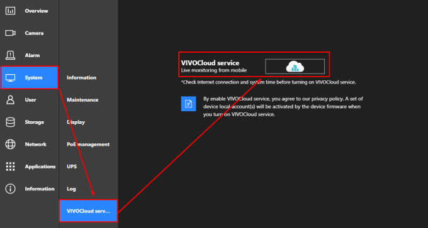Screen dimensions: 428x228
Task: Turn on the VIVOCloud service cloud button
Action: [295, 67]
